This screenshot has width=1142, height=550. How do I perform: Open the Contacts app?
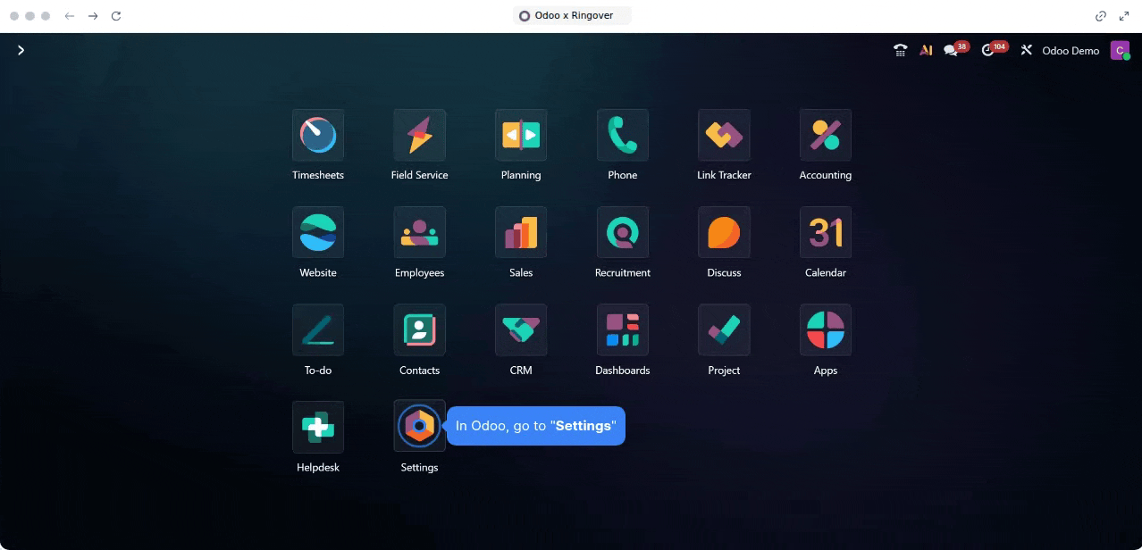(419, 329)
